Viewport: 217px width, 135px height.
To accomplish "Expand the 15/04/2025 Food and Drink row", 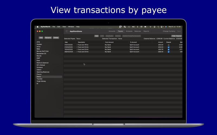I will pos(77,49).
